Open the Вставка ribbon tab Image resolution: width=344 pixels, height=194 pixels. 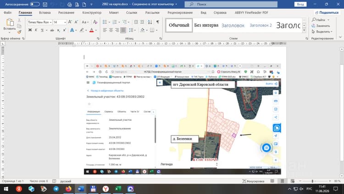click(x=45, y=13)
